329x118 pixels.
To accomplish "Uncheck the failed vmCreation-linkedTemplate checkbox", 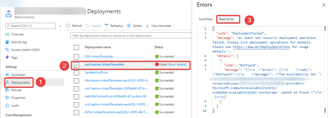I will [76, 65].
